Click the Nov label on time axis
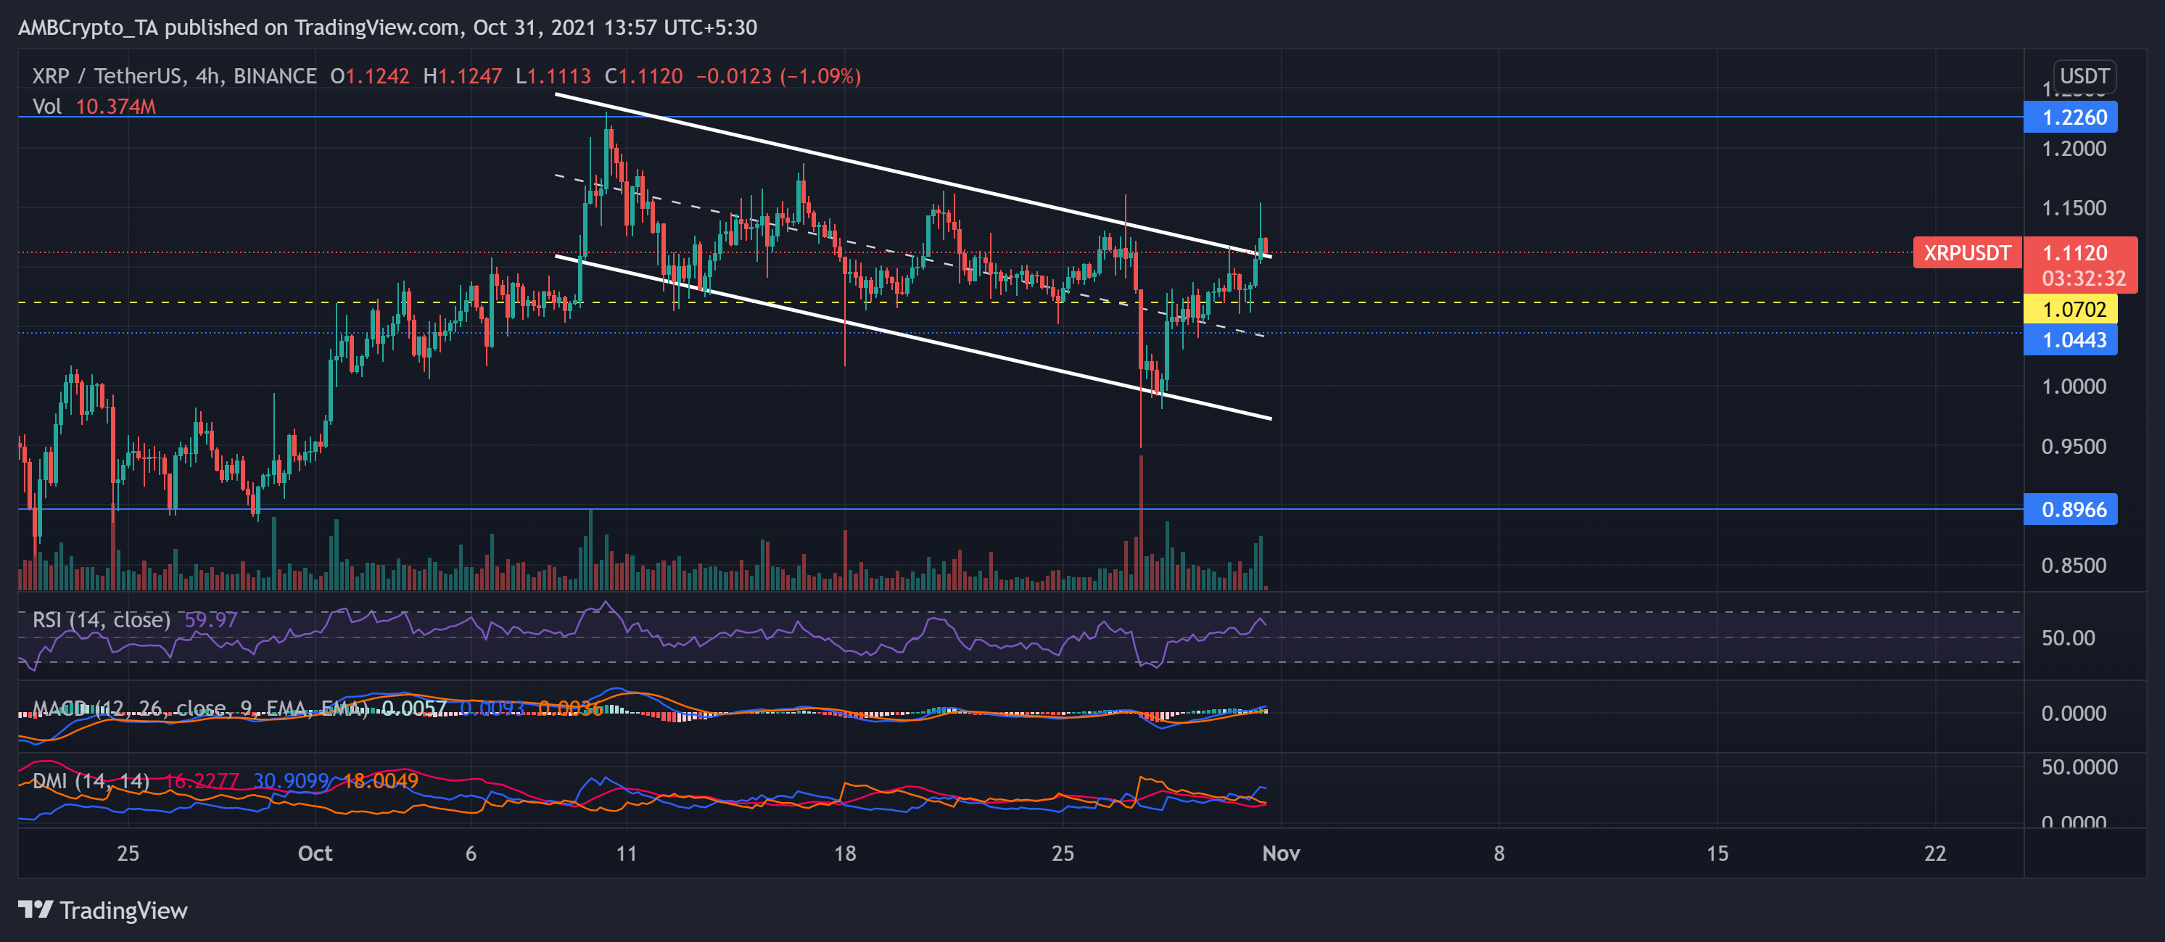The height and width of the screenshot is (942, 2165). click(1281, 854)
